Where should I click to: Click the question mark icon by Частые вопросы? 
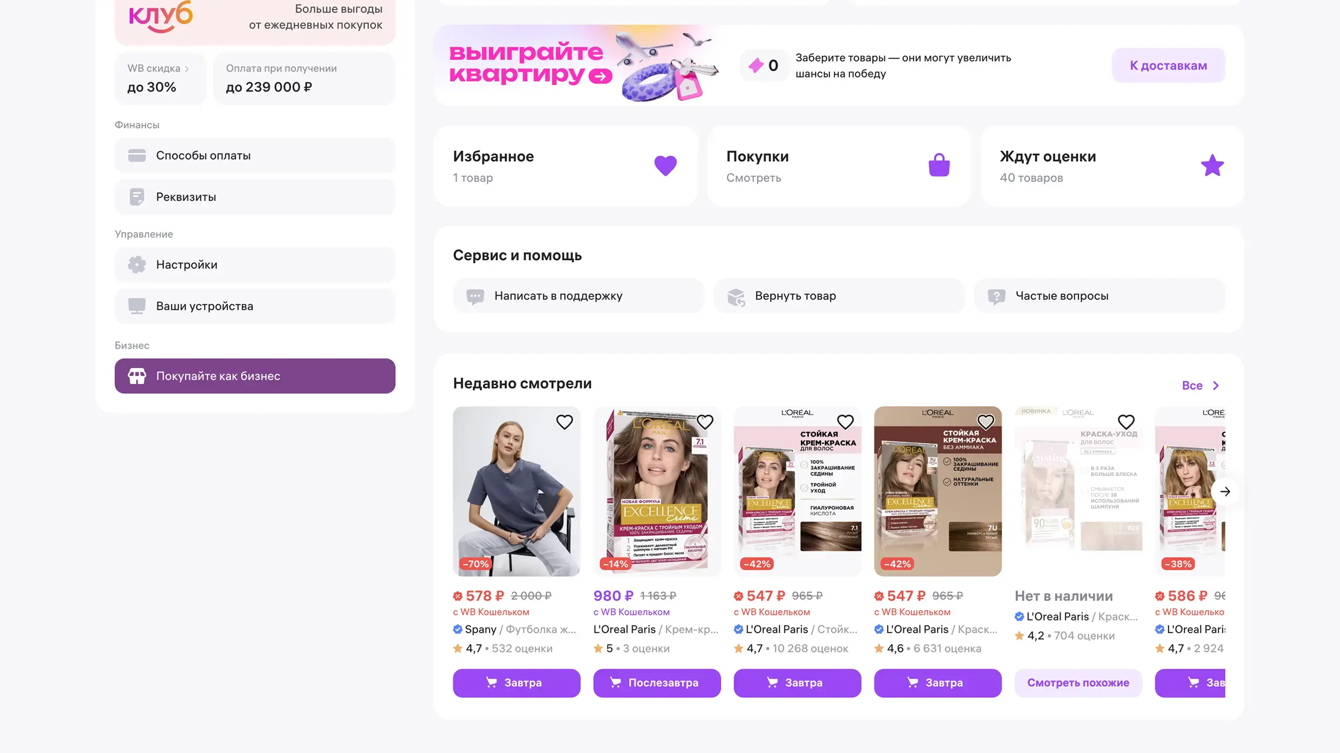pyautogui.click(x=996, y=296)
